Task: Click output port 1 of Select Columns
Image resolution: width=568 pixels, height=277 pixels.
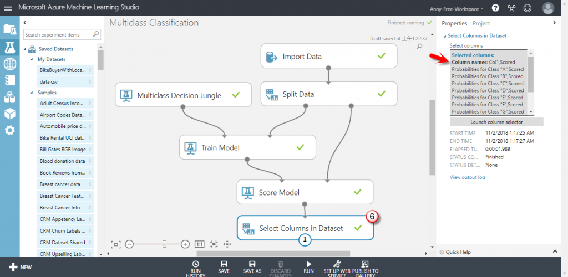Action: [305, 239]
